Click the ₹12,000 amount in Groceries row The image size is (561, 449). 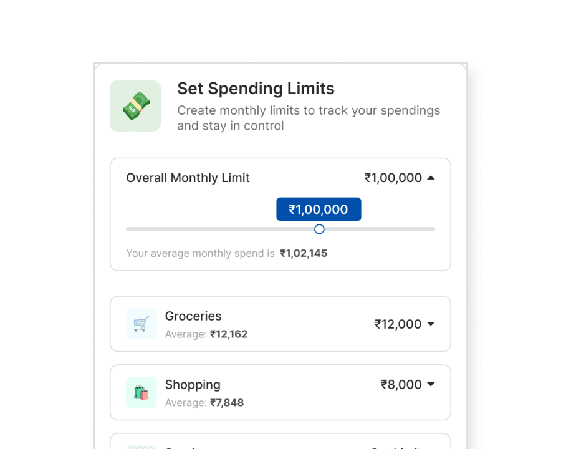click(x=398, y=324)
